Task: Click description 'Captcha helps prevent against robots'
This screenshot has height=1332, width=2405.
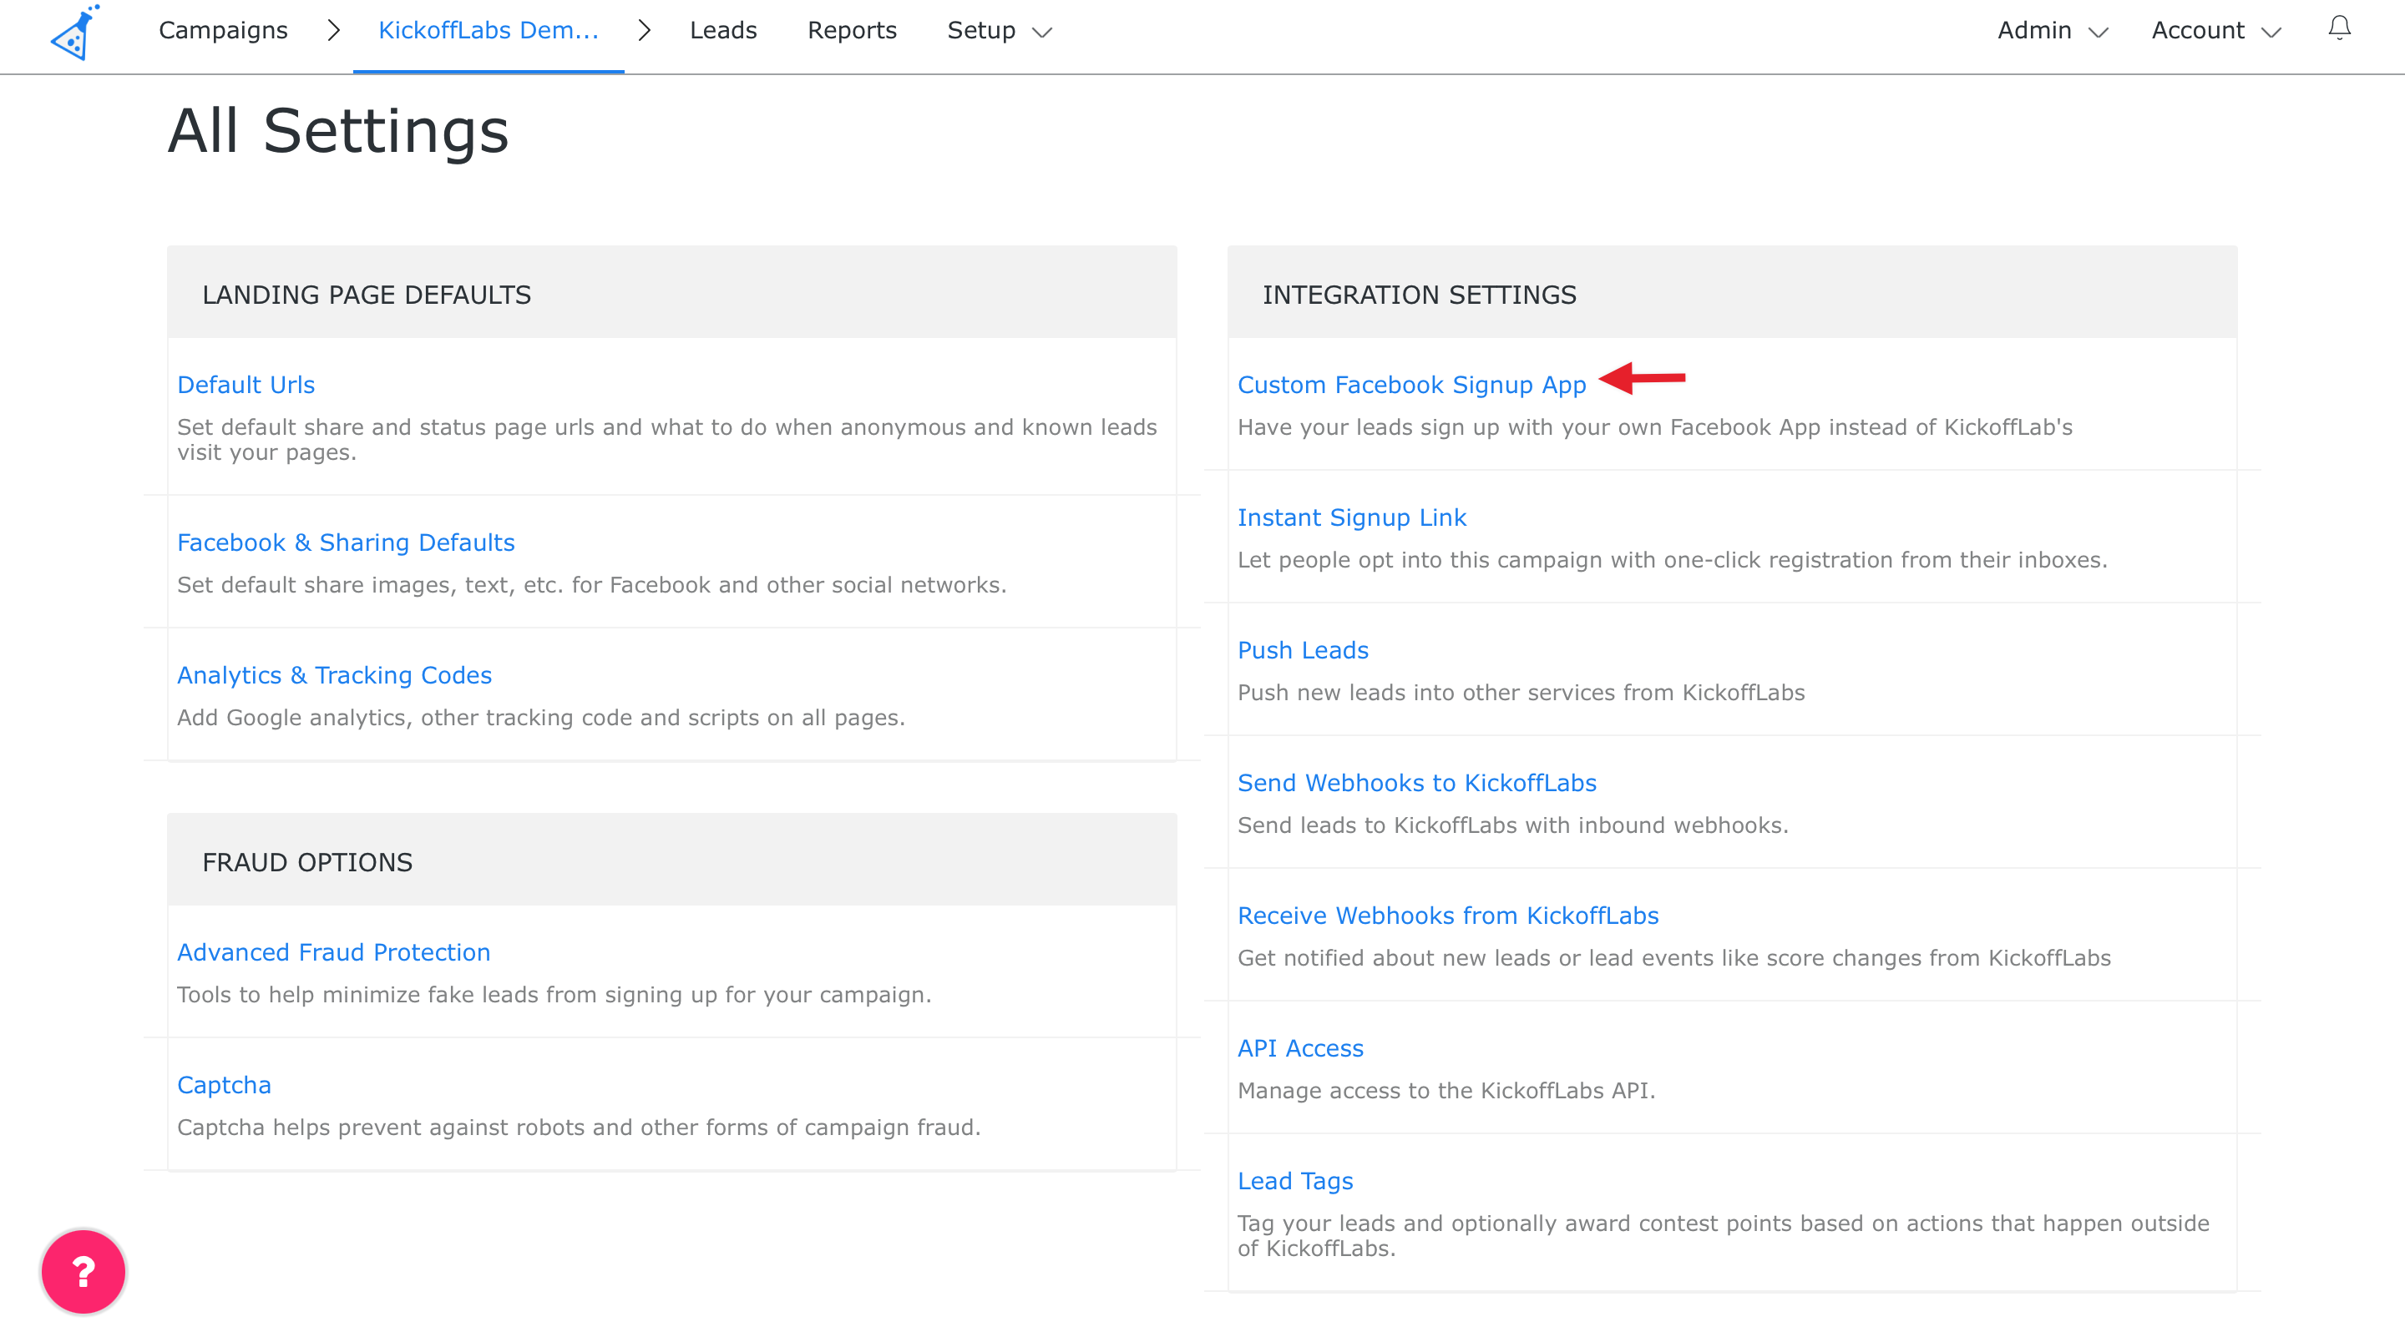Action: (579, 1127)
